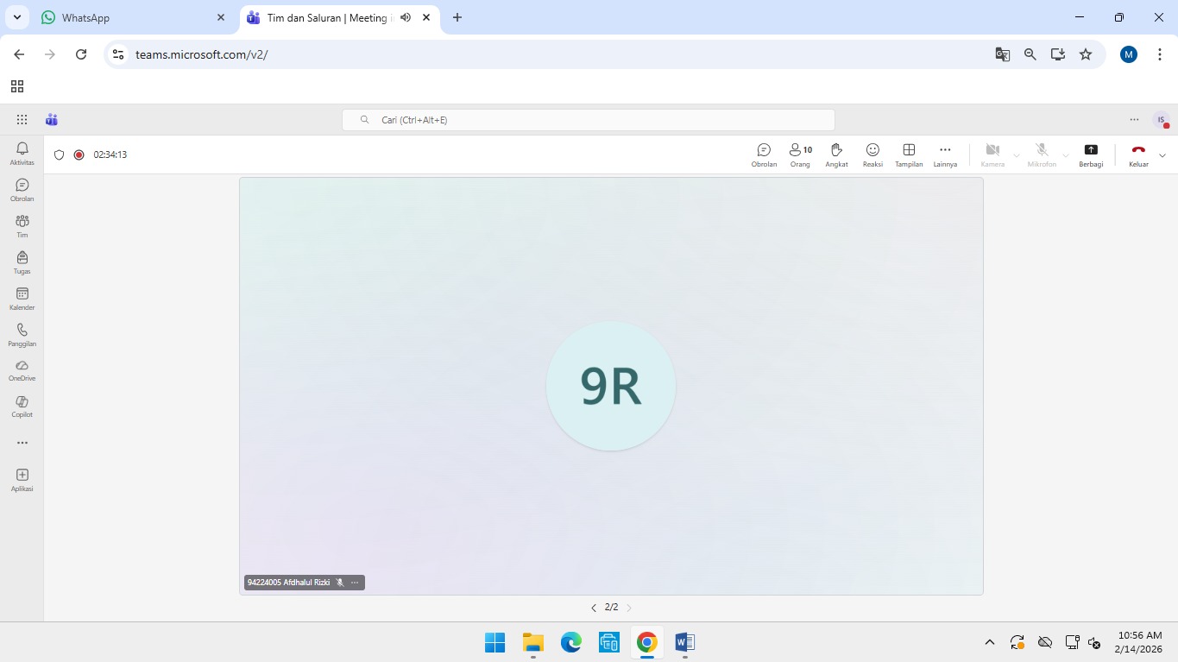This screenshot has height=662, width=1178.
Task: Raise hand with the Angkat button
Action: [x=836, y=154]
